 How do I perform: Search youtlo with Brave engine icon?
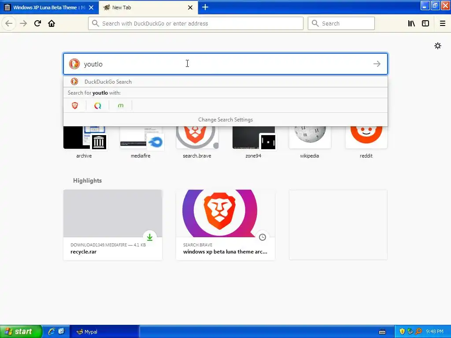tap(75, 106)
